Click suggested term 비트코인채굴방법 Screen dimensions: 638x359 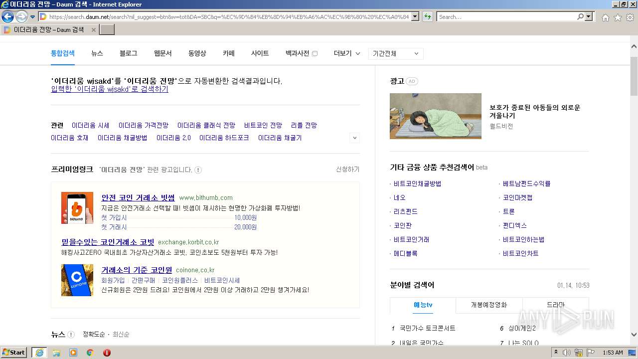(x=417, y=183)
